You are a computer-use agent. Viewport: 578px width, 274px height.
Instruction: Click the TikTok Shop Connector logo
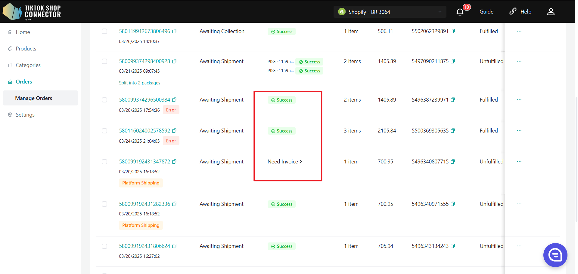32,12
